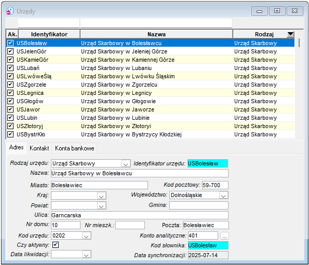Uncheck the USBolesław row checkbox
The image size is (309, 265).
[x=10, y=43]
